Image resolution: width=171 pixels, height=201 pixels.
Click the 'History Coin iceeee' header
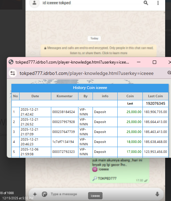coord(90,88)
